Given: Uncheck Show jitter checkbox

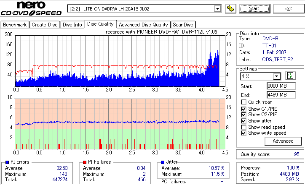Looking at the screenshot, I should tap(243, 121).
